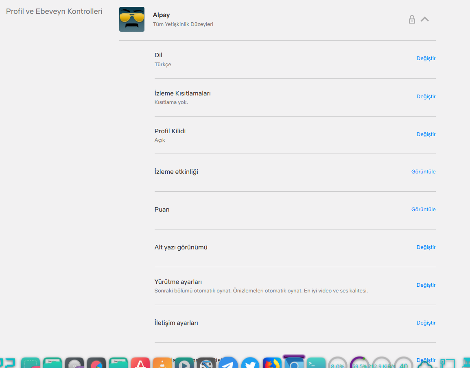Open the Chromium browser in the dock
The height and width of the screenshot is (368, 470).
pyautogui.click(x=294, y=363)
